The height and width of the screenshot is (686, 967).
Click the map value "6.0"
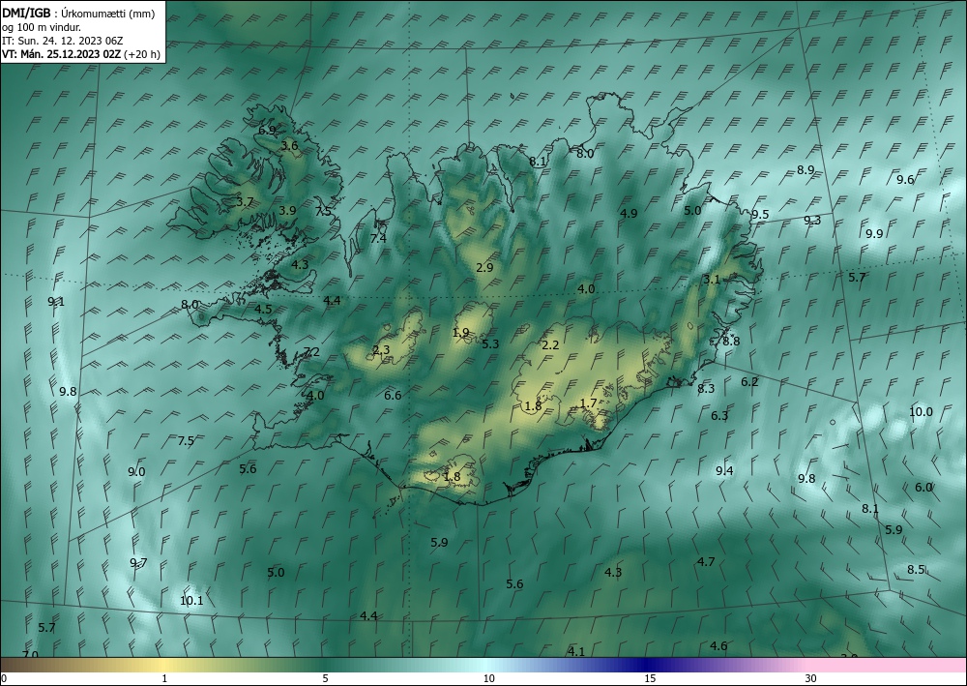[x=923, y=487]
